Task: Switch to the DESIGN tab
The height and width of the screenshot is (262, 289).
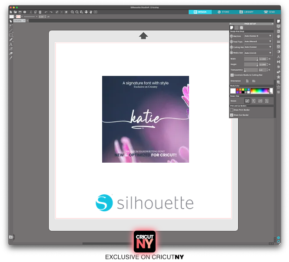Action: [200, 12]
